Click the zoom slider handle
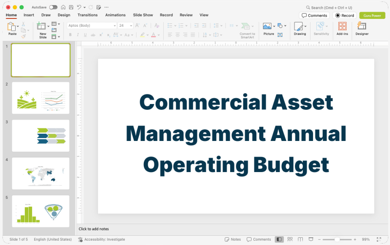390x245 pixels. click(x=337, y=239)
